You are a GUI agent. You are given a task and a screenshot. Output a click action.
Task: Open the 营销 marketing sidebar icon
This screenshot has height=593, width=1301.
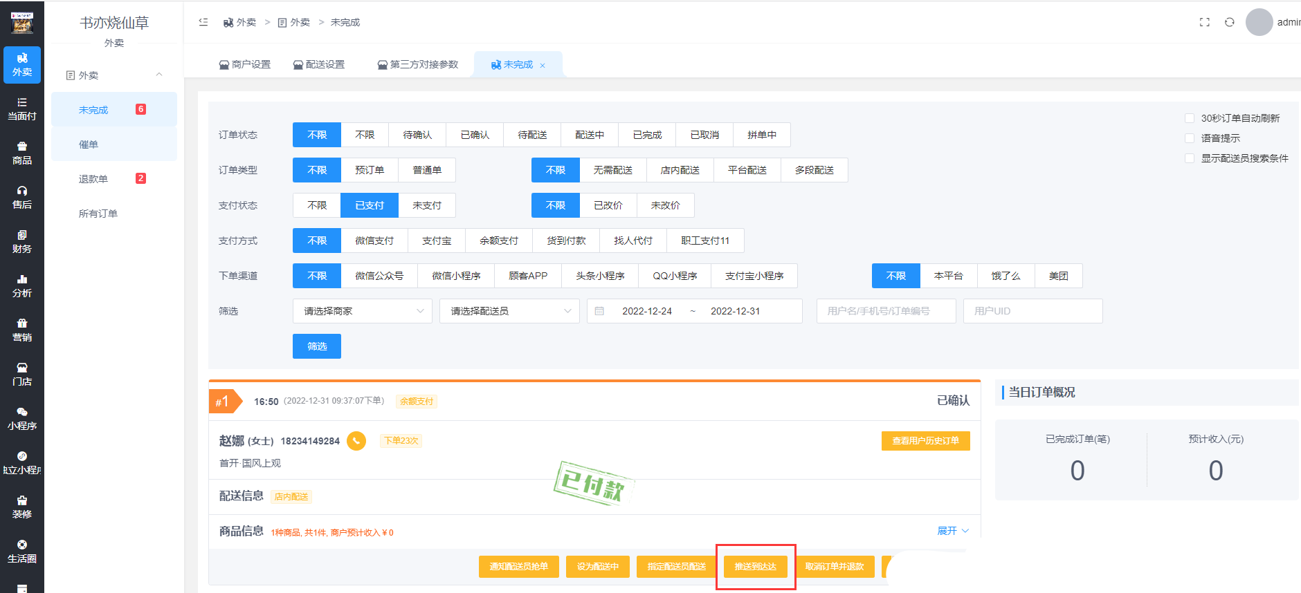[22, 330]
